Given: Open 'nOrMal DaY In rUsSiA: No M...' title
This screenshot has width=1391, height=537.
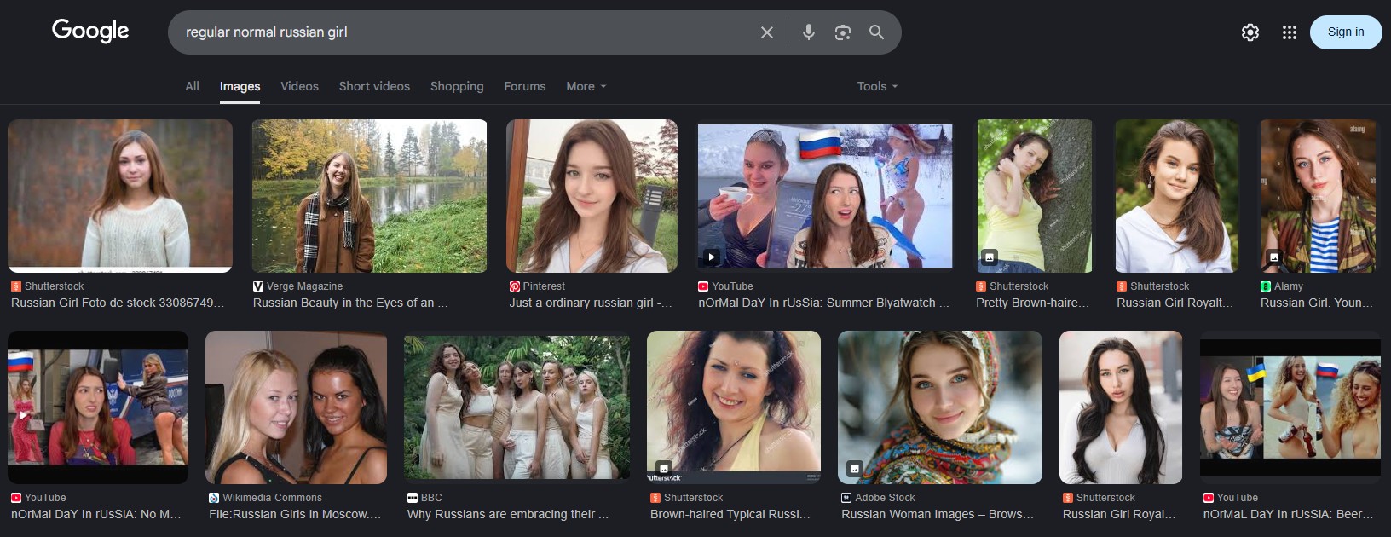Looking at the screenshot, I should click(96, 514).
